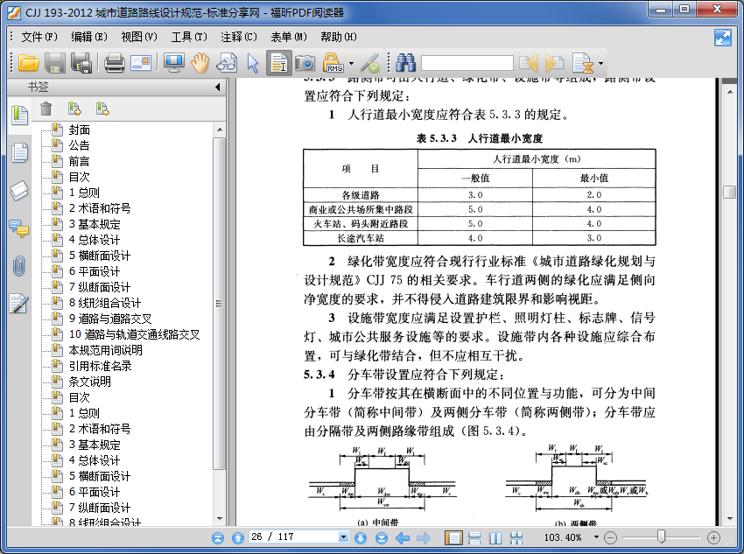
Task: Click the email envelope icon in toolbar
Action: point(141,63)
